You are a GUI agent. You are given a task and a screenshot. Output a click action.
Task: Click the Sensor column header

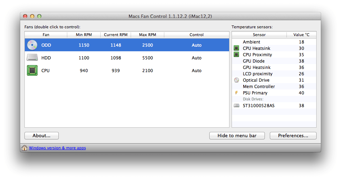point(259,35)
